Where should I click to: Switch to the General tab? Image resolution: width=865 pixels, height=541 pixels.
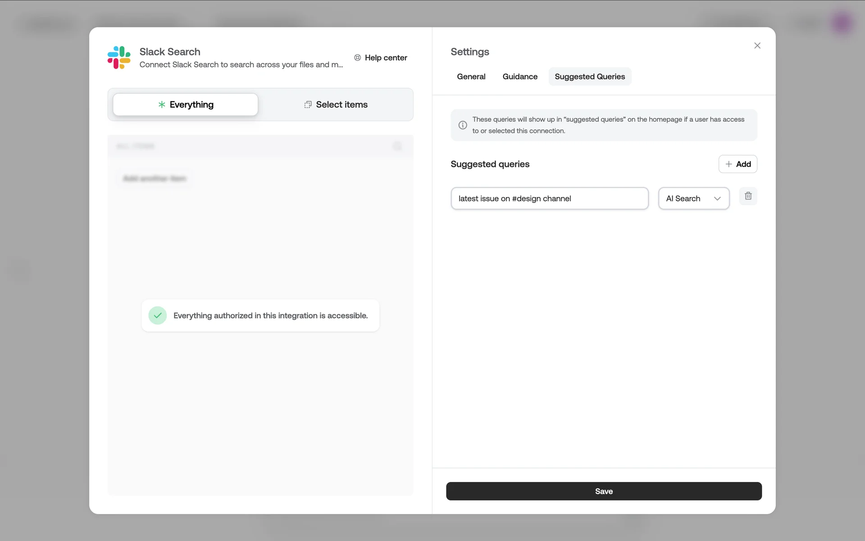coord(471,77)
